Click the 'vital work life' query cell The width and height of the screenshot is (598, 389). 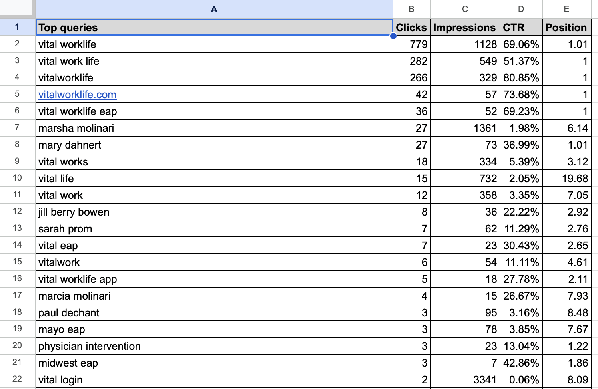[214, 61]
